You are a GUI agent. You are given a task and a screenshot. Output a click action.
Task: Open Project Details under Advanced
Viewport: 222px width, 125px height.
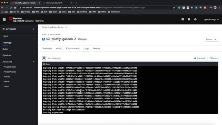[x=10, y=67]
